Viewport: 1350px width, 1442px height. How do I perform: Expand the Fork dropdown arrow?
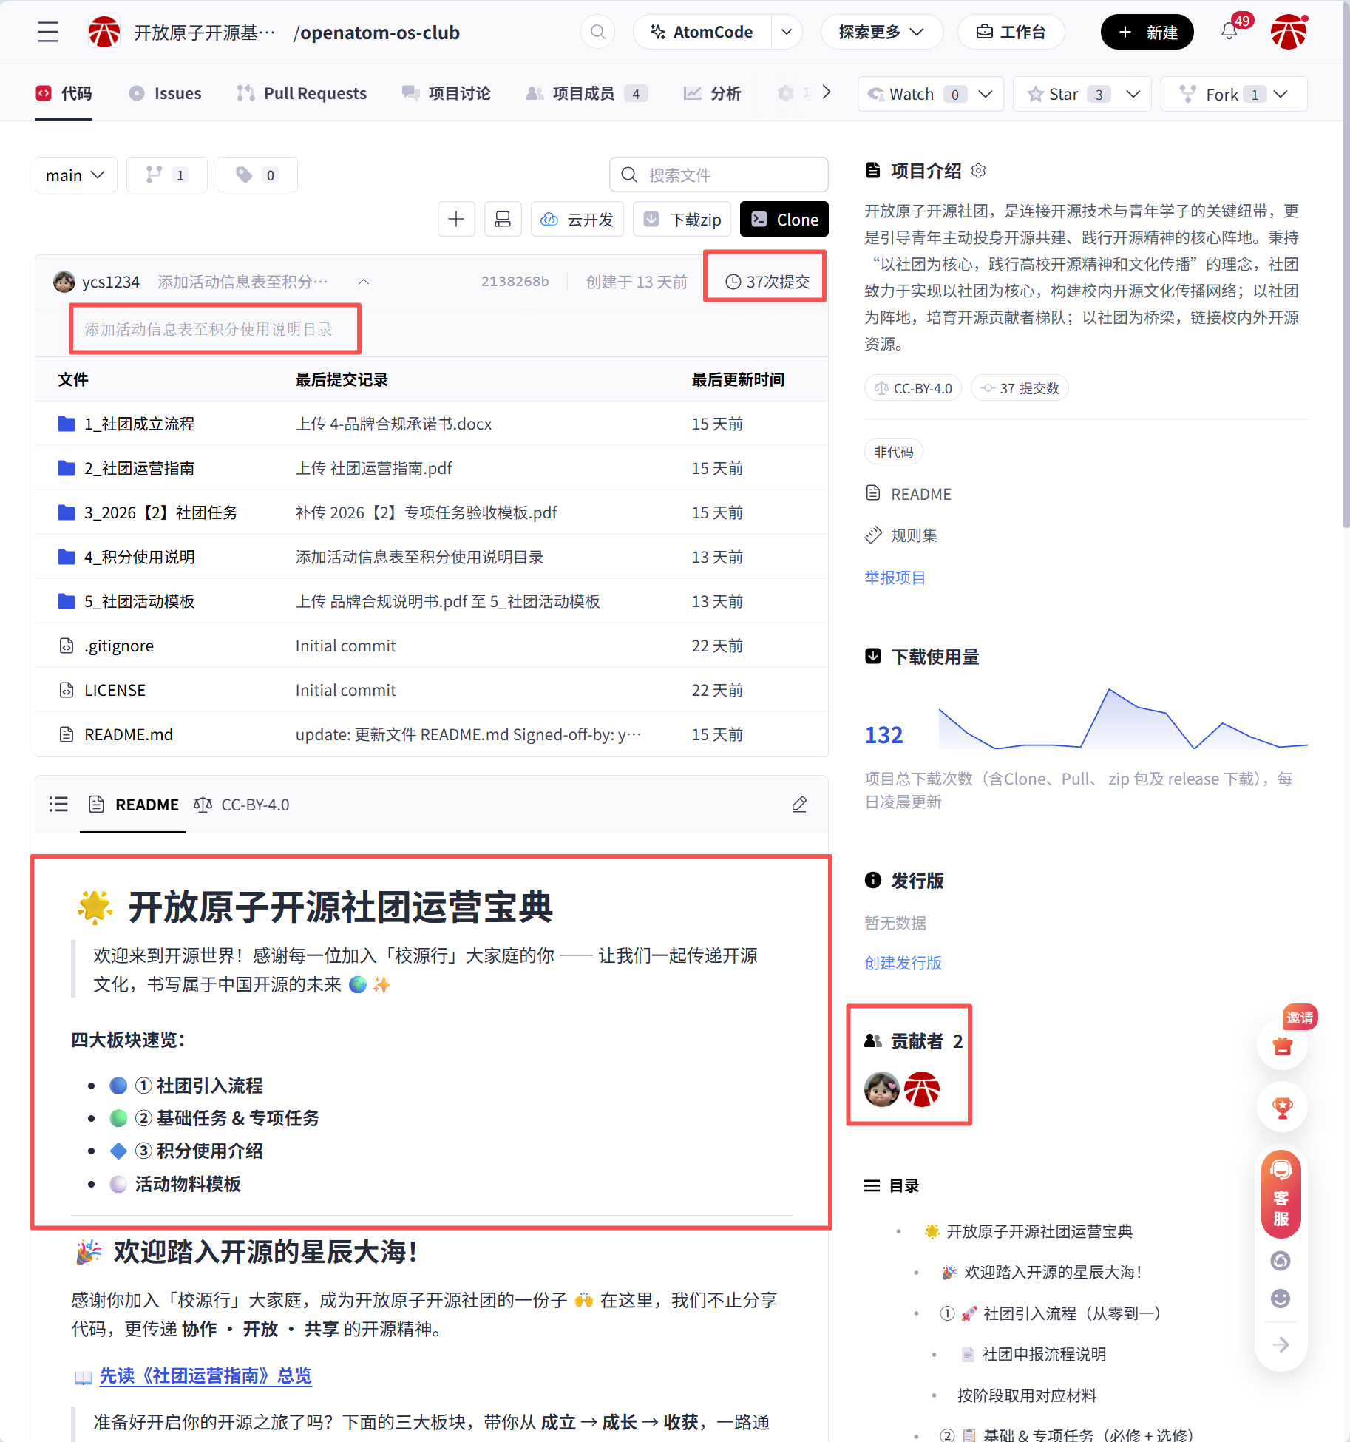click(x=1281, y=94)
